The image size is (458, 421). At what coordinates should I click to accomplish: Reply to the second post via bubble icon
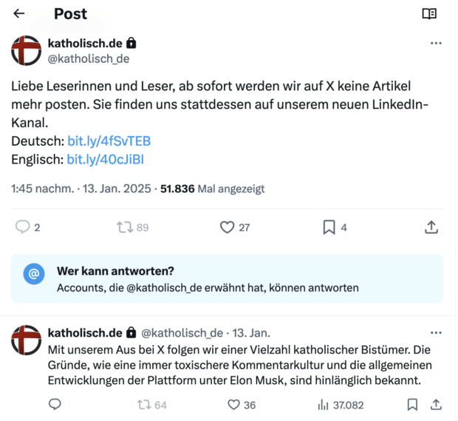tap(55, 405)
